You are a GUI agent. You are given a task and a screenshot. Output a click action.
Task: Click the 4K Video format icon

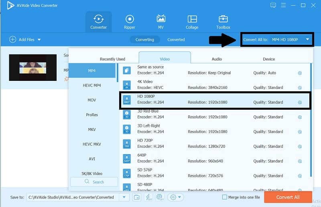(x=127, y=85)
